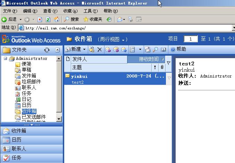Select the 垃圾邮件 junk folder
Screen dimensions: 235x163
click(x=31, y=82)
